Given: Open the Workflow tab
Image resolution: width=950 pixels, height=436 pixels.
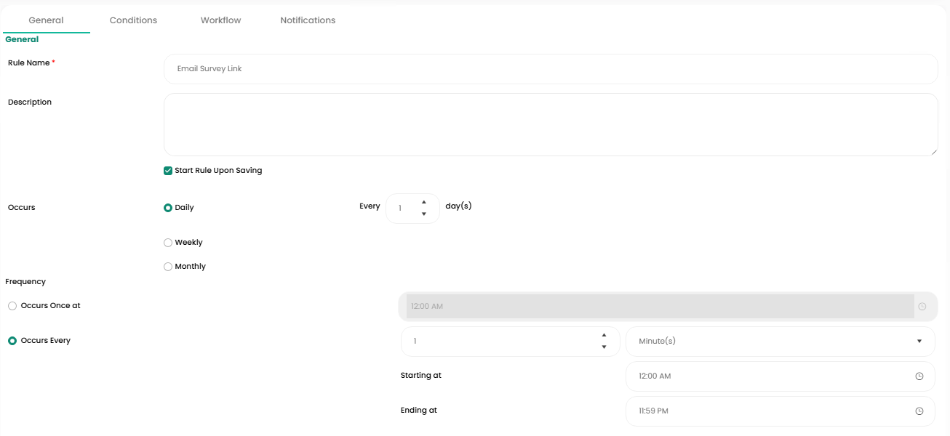Looking at the screenshot, I should pos(220,20).
